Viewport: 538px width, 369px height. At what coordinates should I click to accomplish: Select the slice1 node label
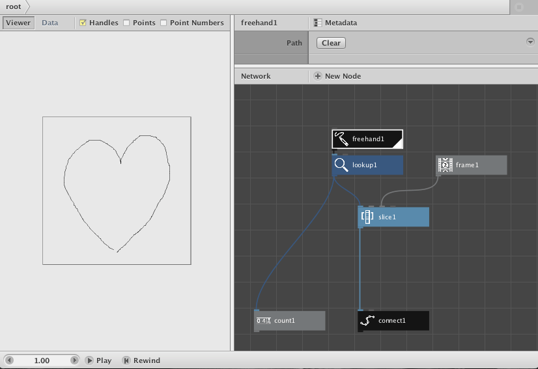[387, 217]
